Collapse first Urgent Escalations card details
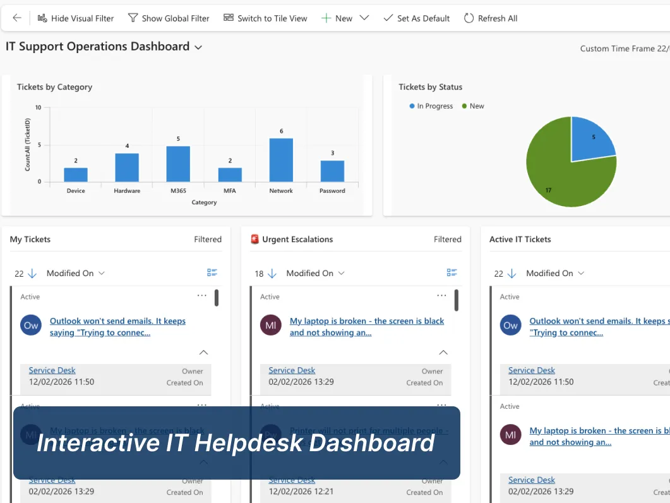Viewport: 670px width, 503px height. click(x=443, y=353)
